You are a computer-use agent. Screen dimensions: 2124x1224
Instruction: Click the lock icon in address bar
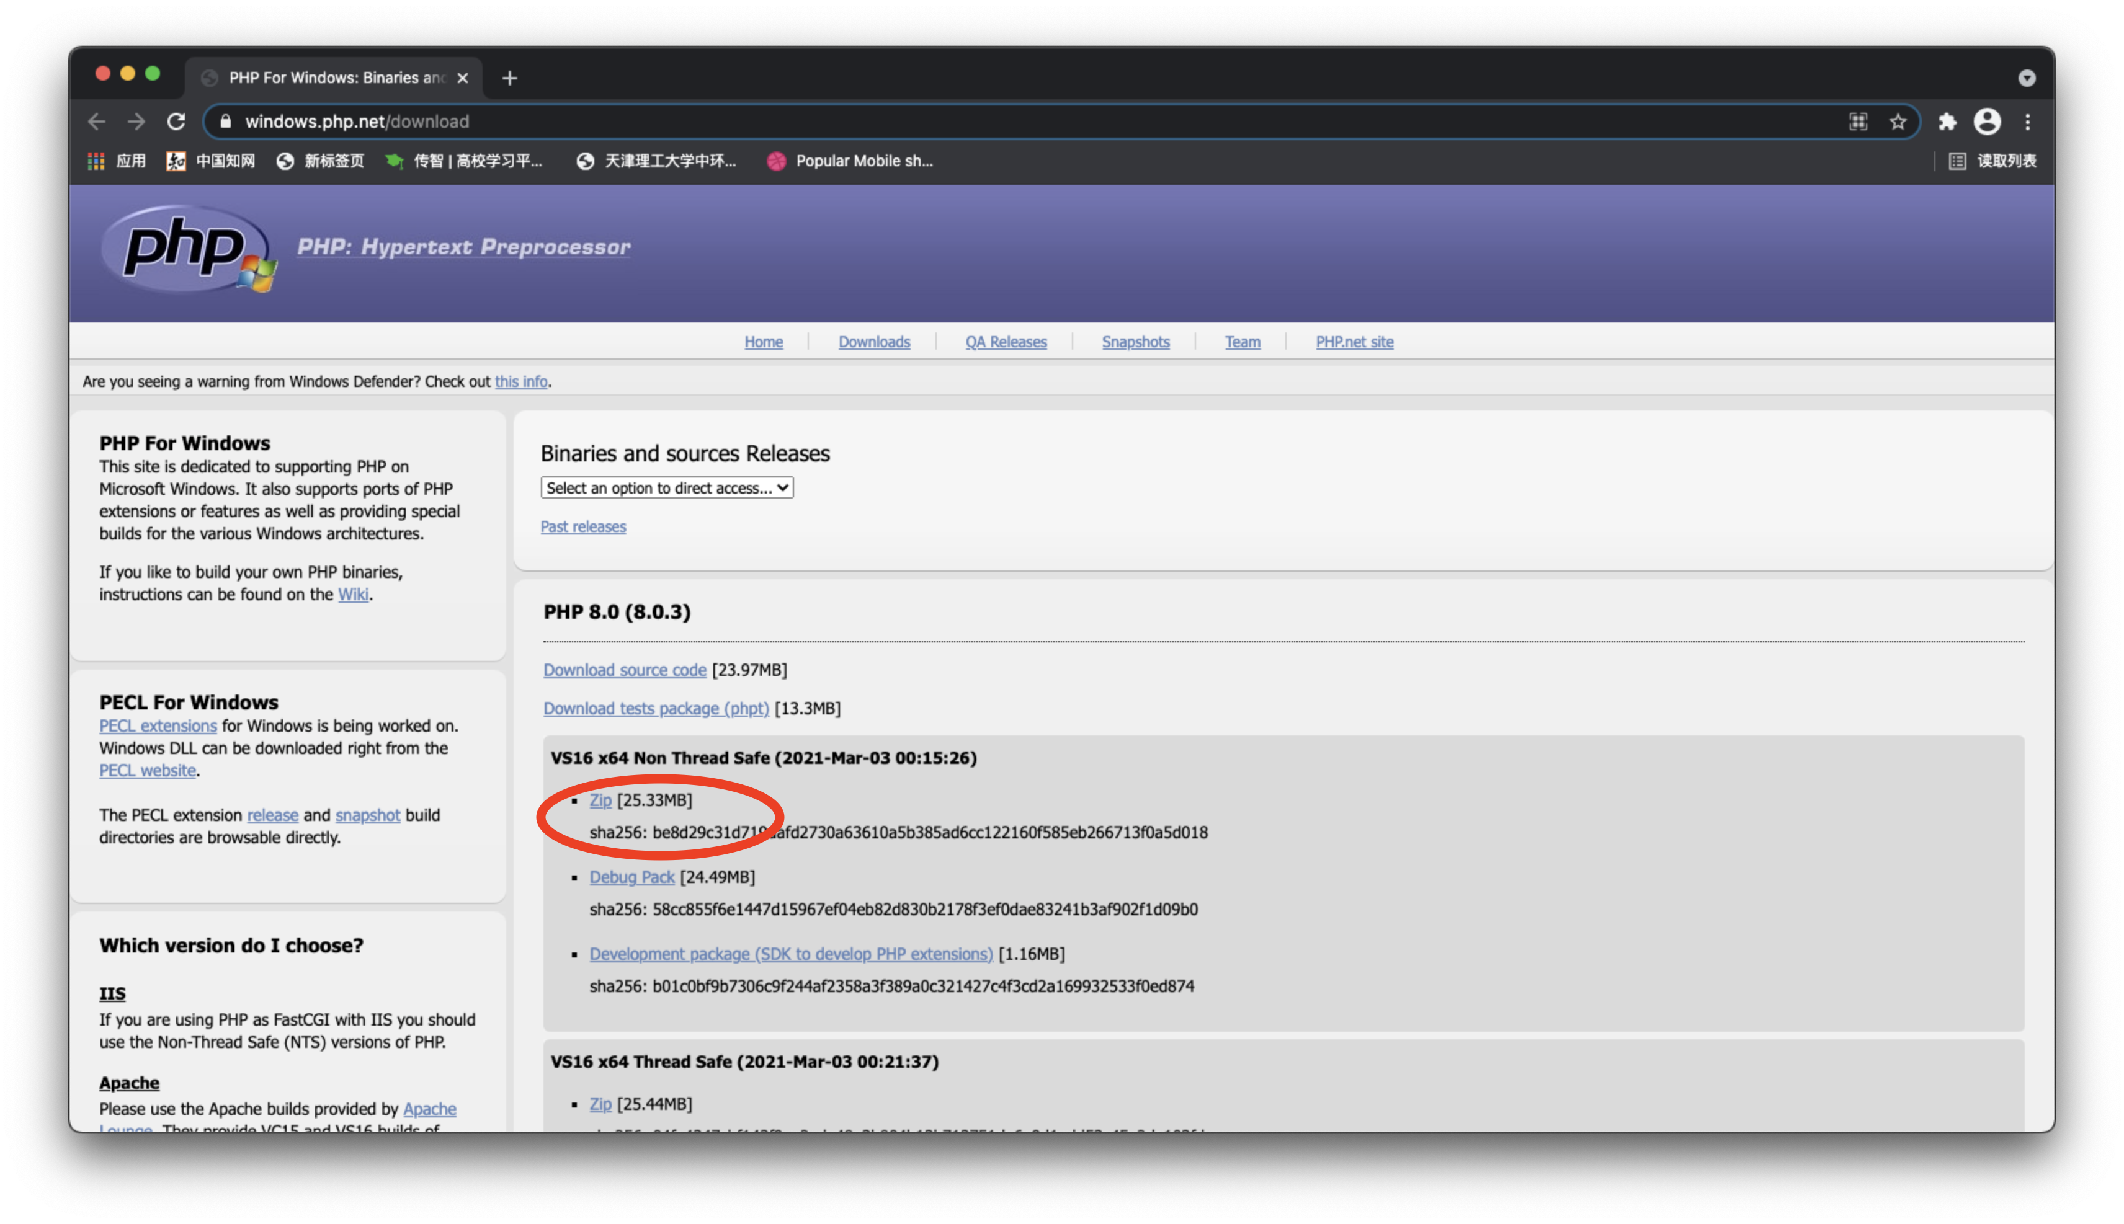(x=225, y=122)
